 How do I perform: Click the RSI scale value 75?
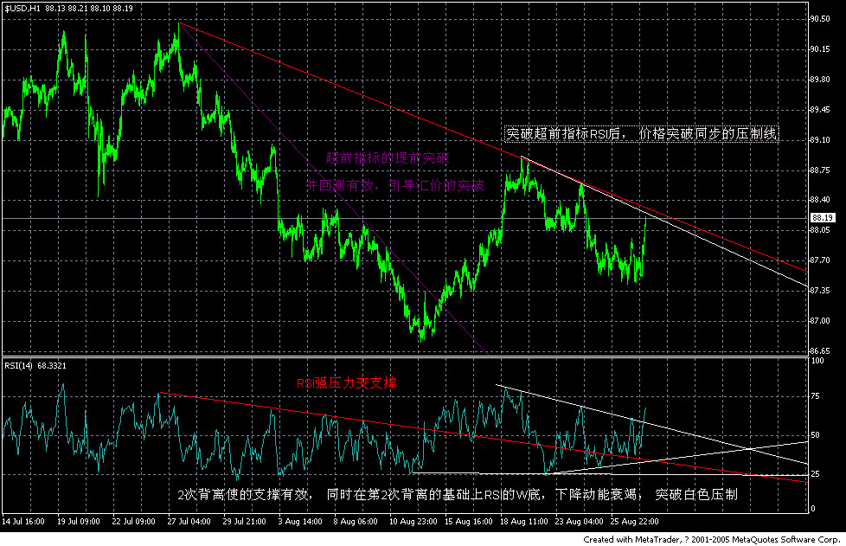[x=815, y=396]
